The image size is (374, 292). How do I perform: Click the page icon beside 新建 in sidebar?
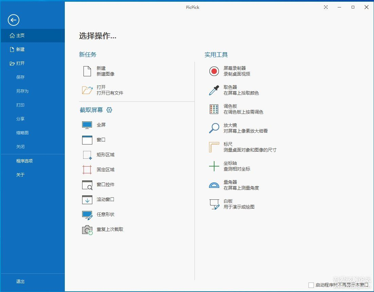tap(12, 49)
